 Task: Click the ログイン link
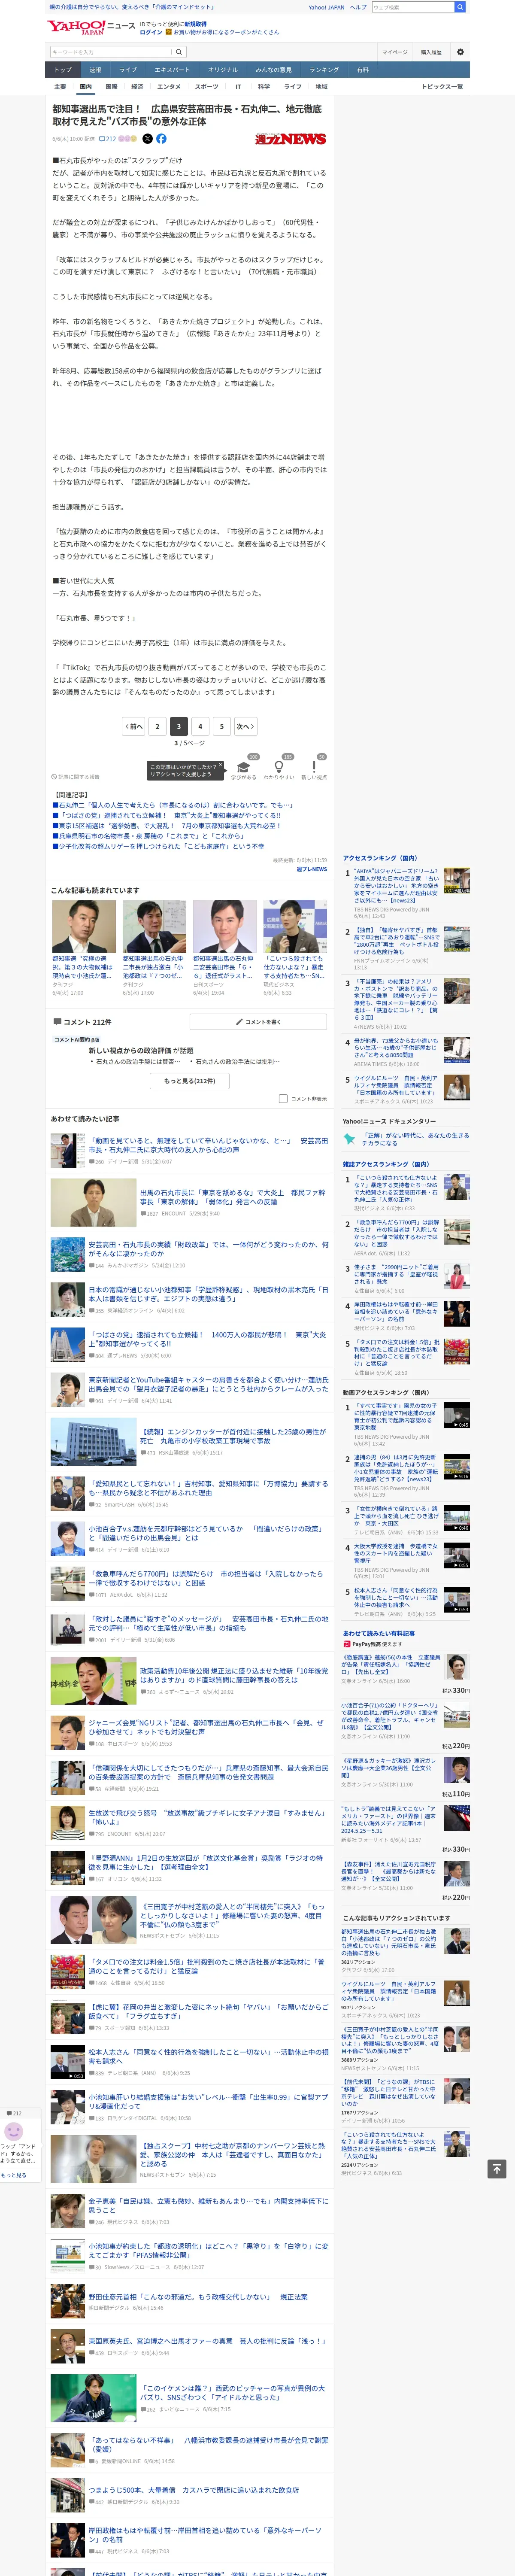(151, 32)
